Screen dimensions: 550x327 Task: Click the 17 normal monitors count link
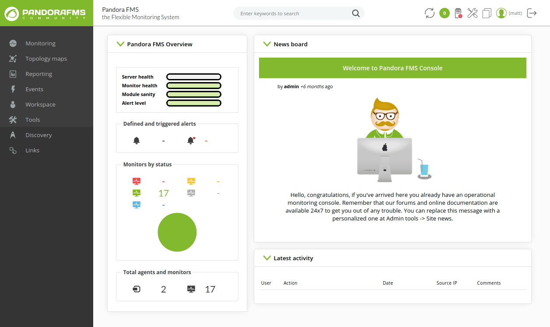click(x=163, y=193)
